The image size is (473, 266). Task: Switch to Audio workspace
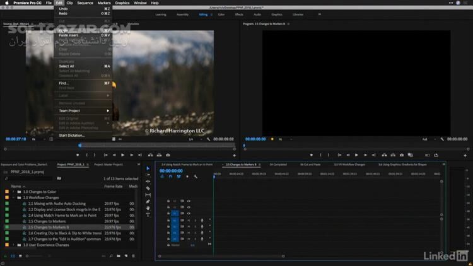tap(257, 14)
